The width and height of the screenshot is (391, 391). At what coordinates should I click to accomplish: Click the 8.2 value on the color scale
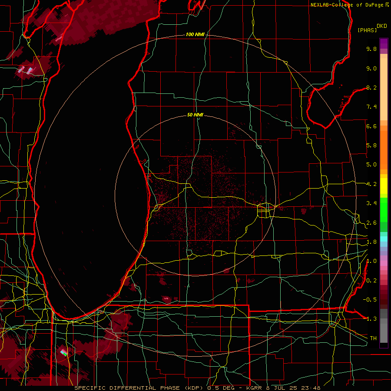[371, 87]
